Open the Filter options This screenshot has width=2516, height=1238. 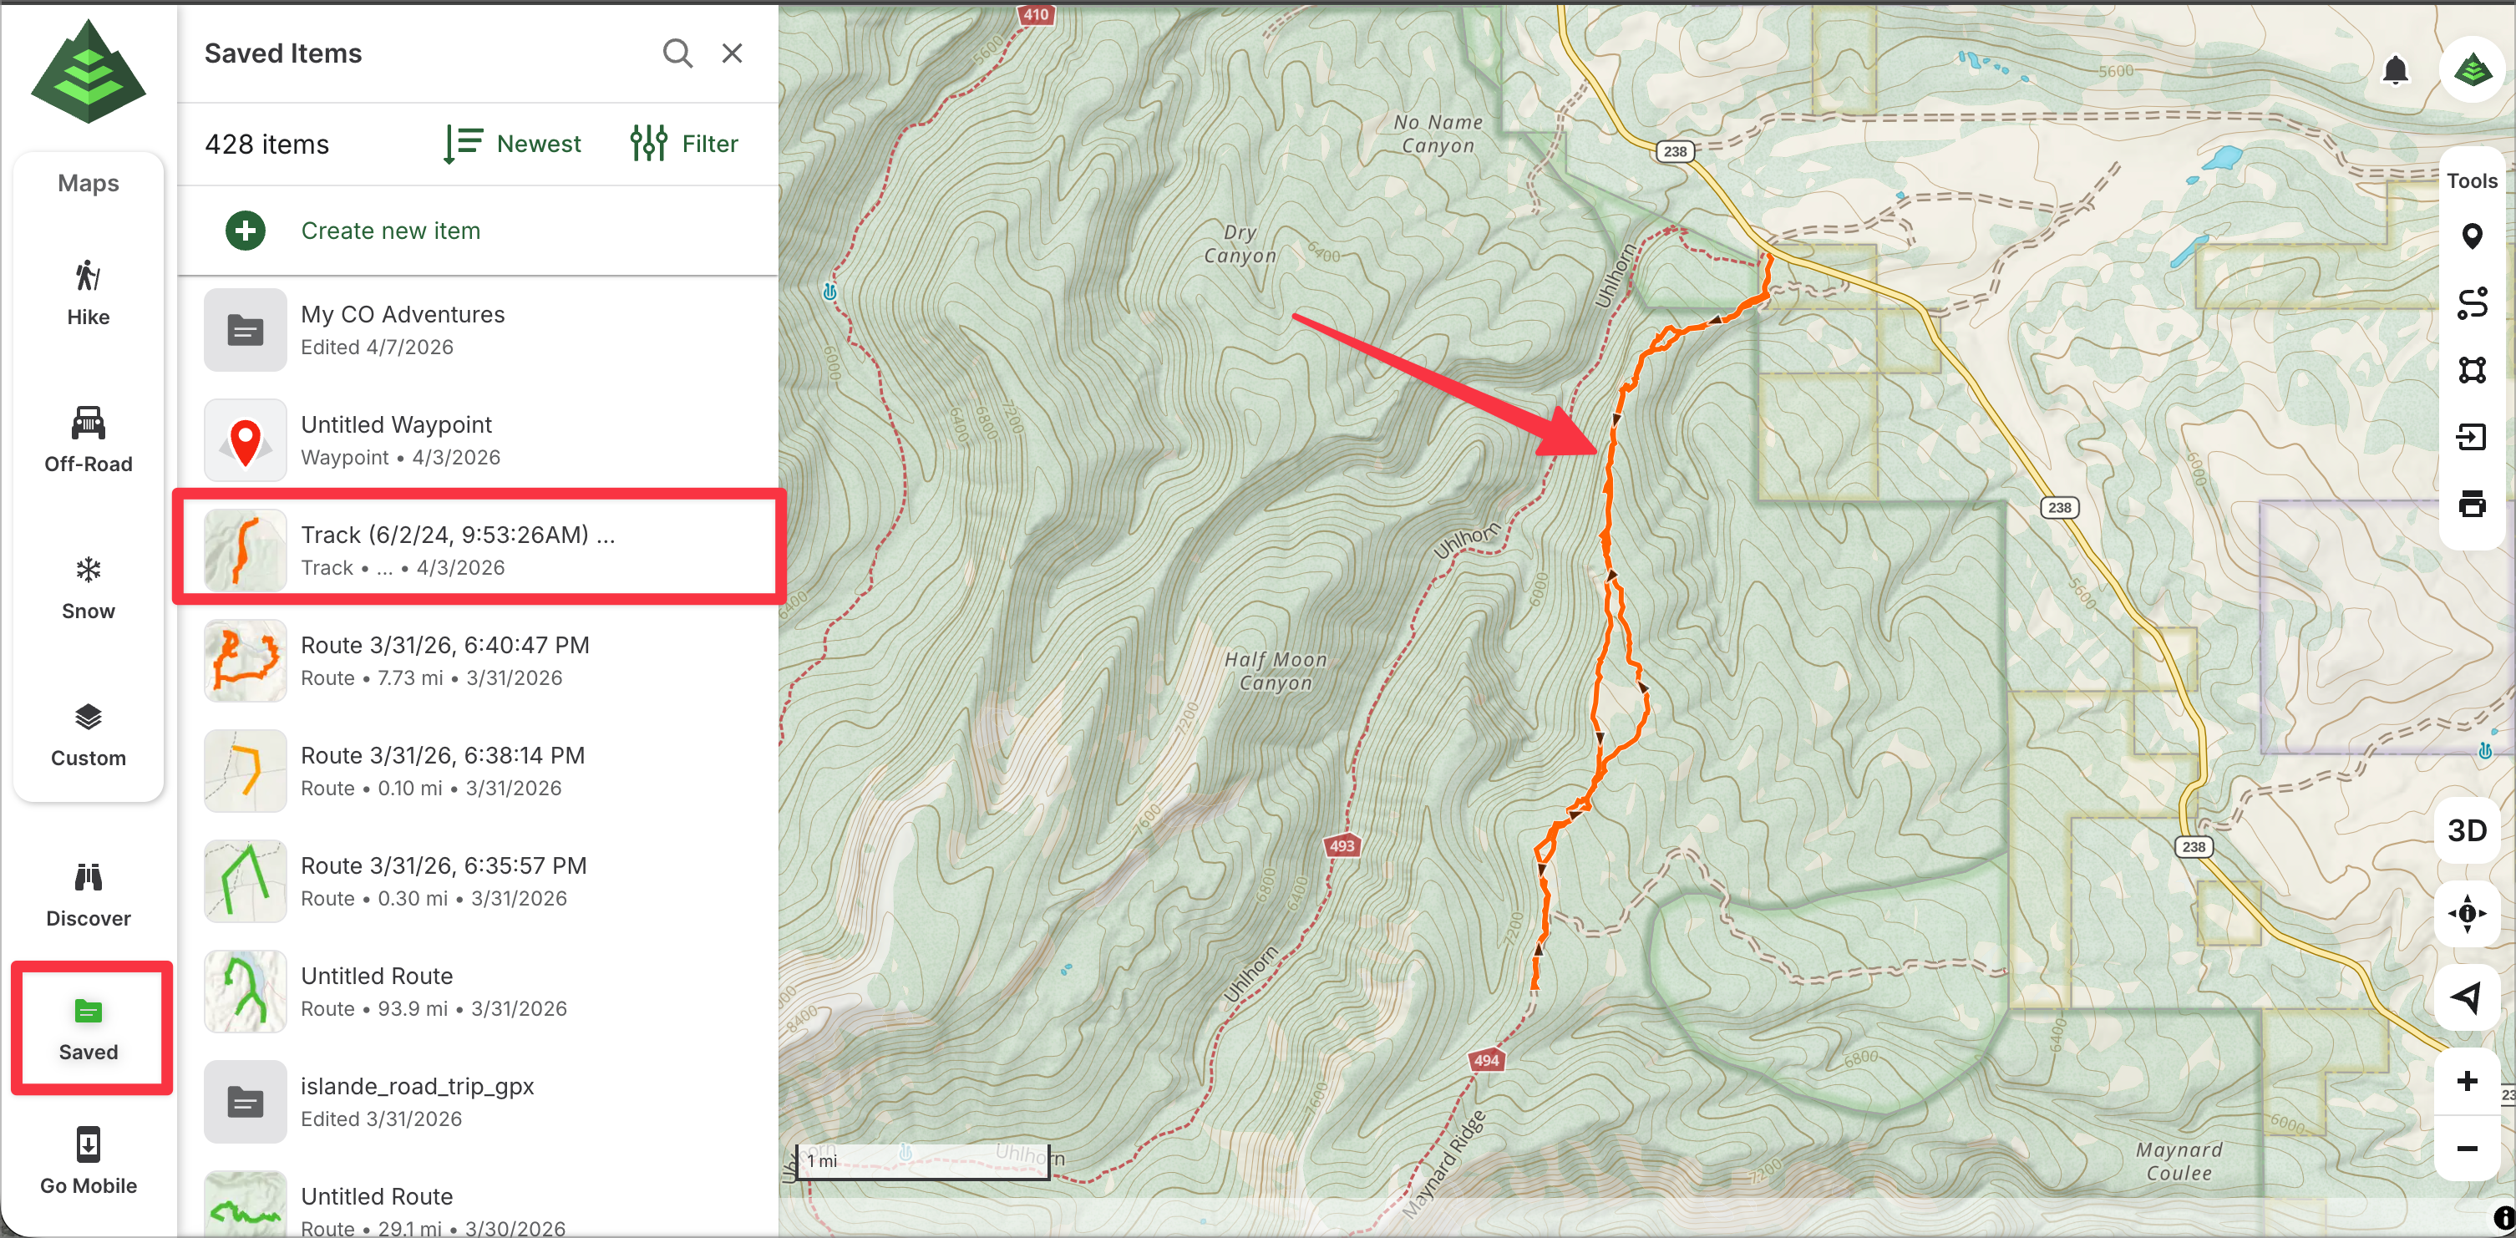[x=683, y=144]
